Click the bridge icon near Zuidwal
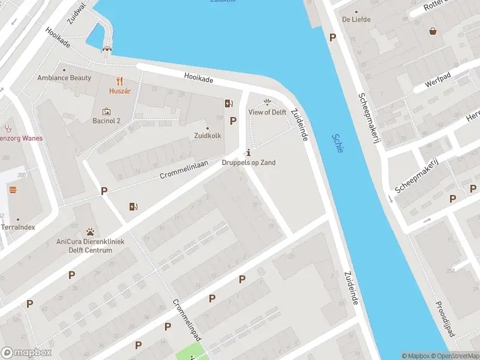Image resolution: width=480 pixels, height=360 pixels. (107, 49)
